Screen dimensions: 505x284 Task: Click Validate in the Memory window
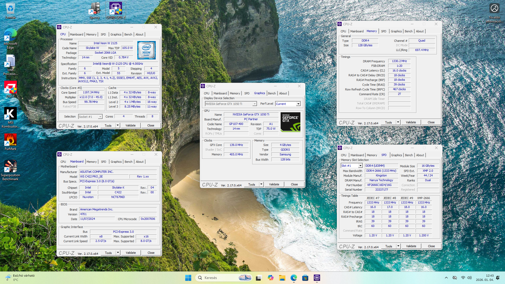coord(411,122)
